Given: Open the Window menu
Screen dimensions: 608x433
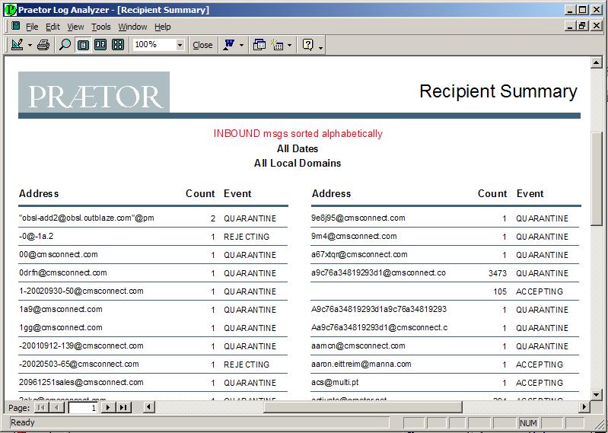Looking at the screenshot, I should click(x=132, y=27).
